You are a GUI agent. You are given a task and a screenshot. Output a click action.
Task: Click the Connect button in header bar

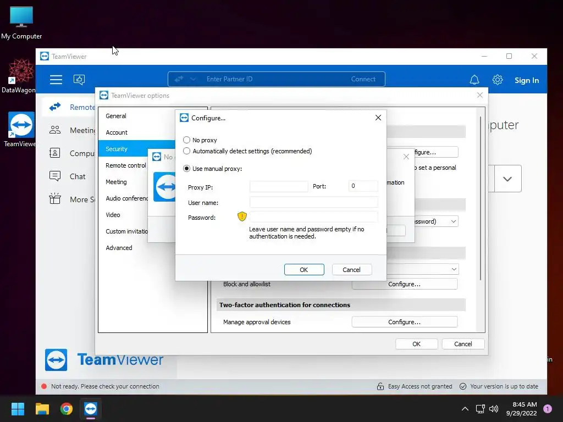pos(363,79)
